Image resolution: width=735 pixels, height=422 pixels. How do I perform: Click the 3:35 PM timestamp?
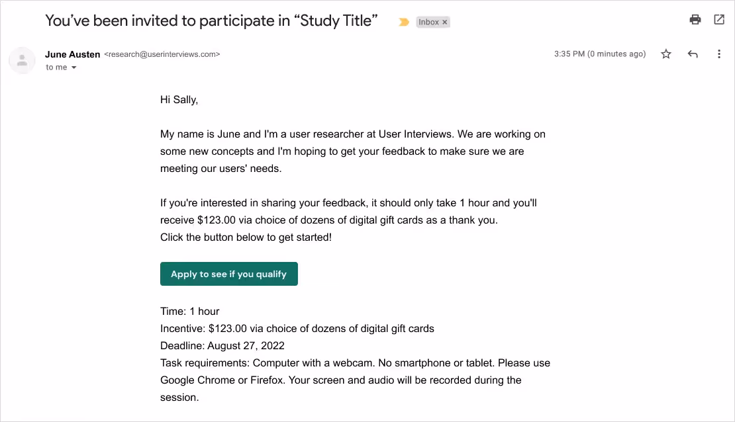coord(599,54)
